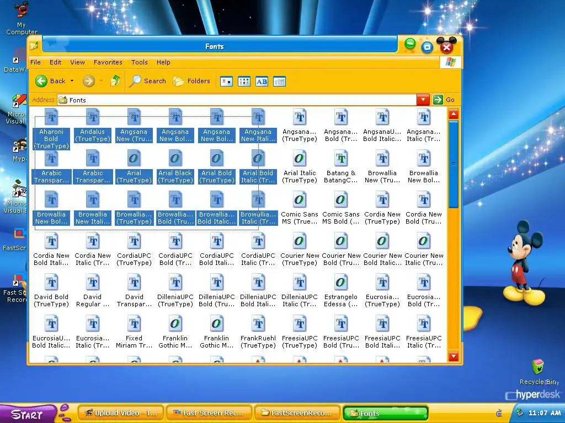Open the Favorites menu
This screenshot has width=565, height=423.
click(x=108, y=62)
